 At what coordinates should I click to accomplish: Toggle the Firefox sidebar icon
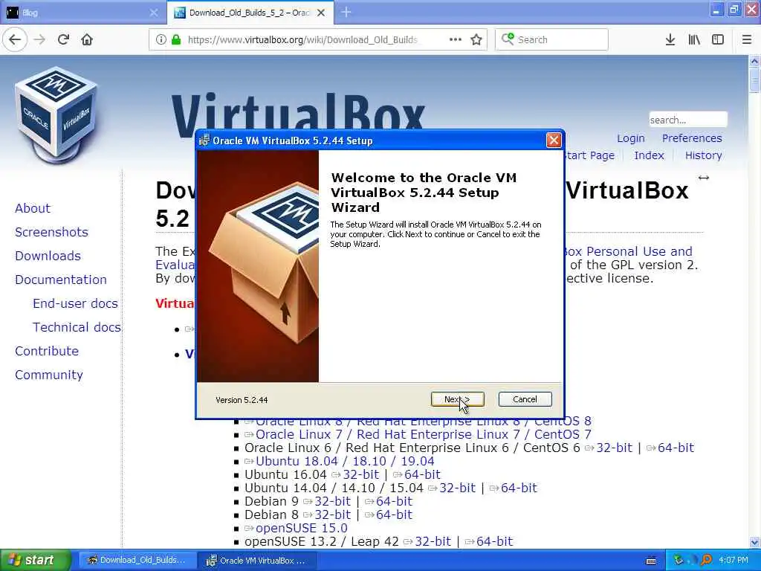tap(718, 39)
